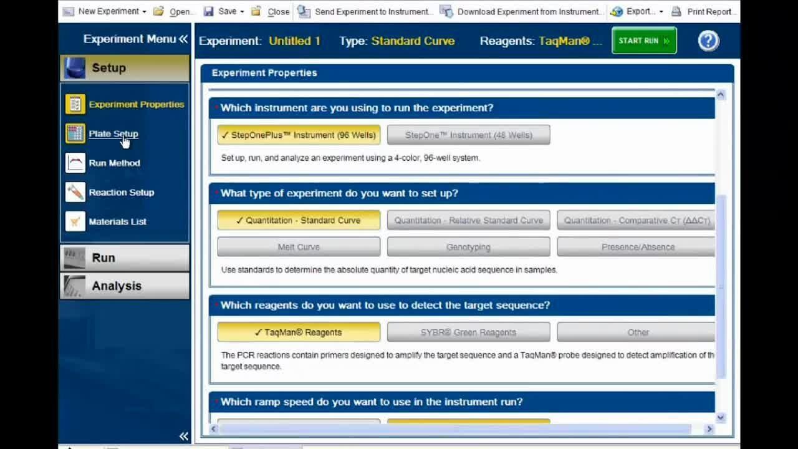This screenshot has height=449, width=798.
Task: Open Plate Setup via its grid icon
Action: pyautogui.click(x=75, y=133)
